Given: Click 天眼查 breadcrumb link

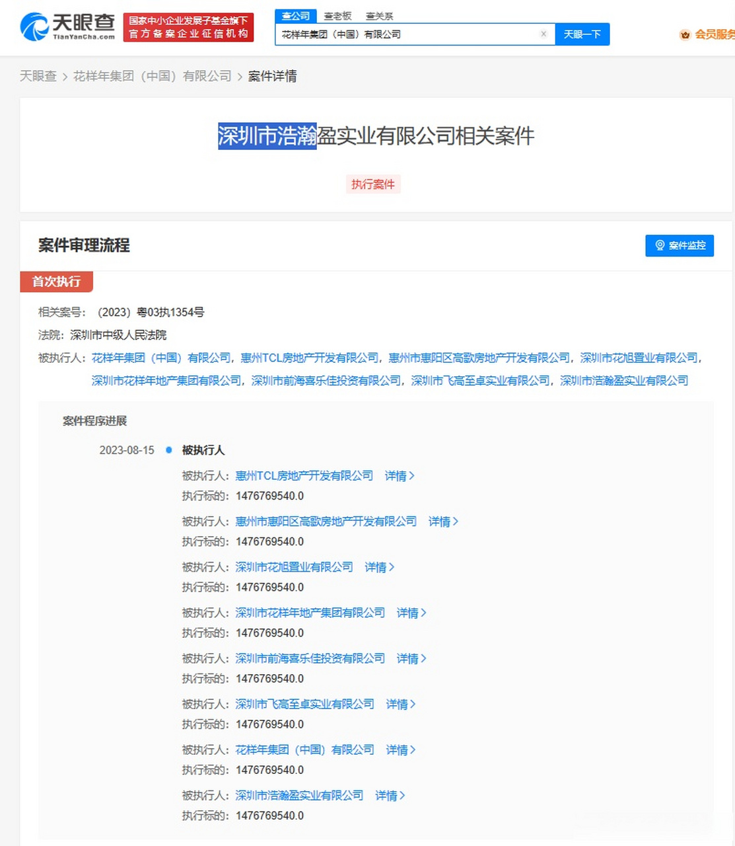Looking at the screenshot, I should (x=38, y=76).
